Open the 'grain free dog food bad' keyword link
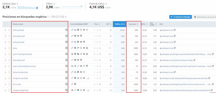 tap(22, 54)
